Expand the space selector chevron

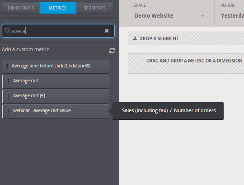click(x=202, y=16)
